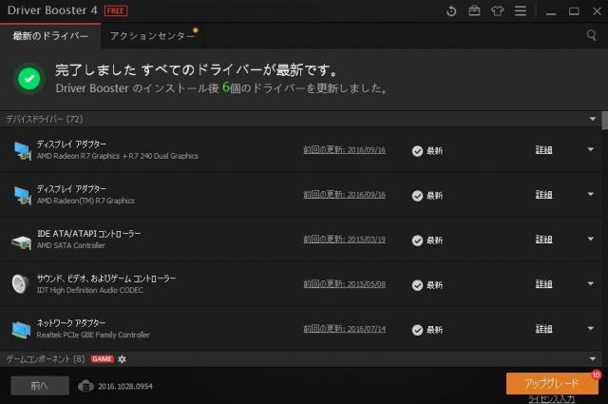Viewport: 608px width, 404px height.
Task: Open dropdown arrow for IDT Audio CODEC row
Action: (591, 283)
